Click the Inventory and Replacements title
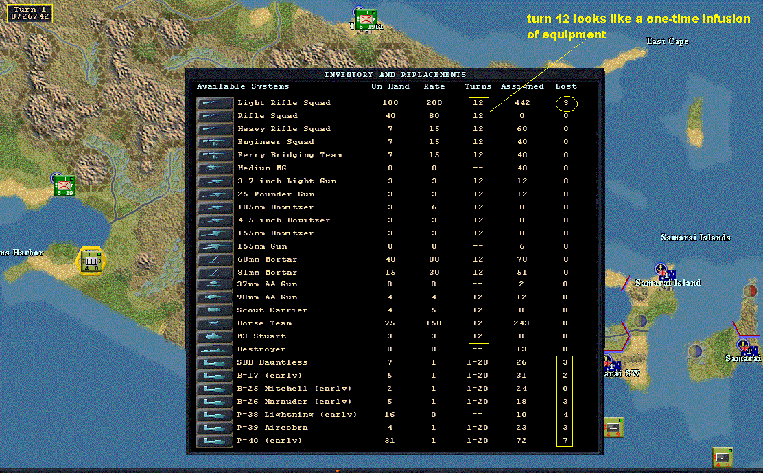The height and width of the screenshot is (473, 763). pos(395,74)
